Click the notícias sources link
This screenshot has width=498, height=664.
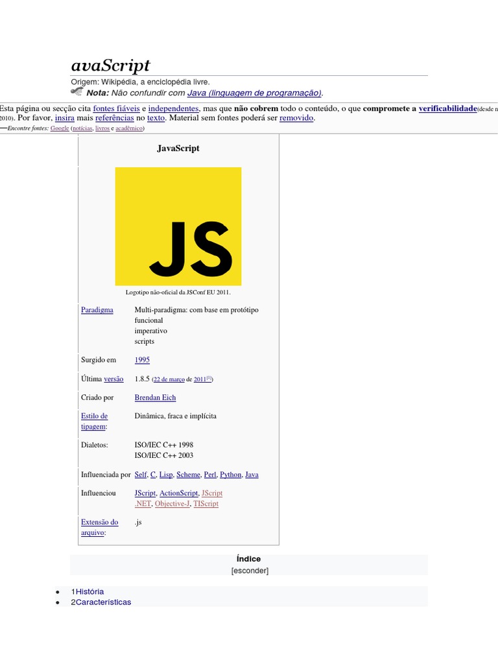point(82,128)
